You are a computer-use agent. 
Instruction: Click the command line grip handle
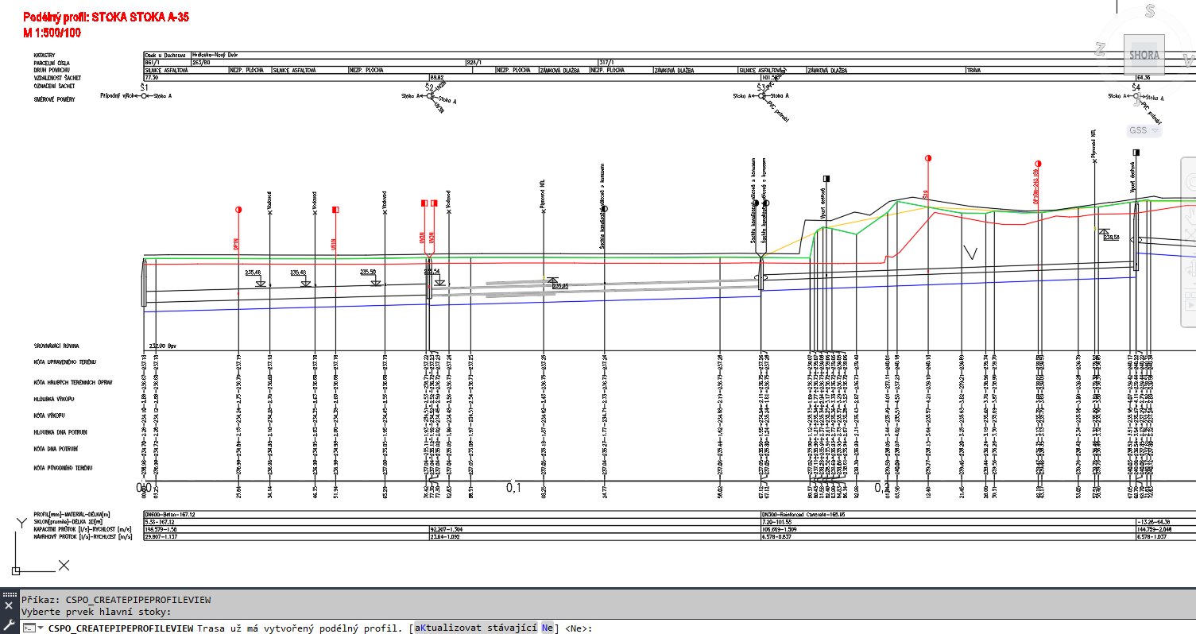pyautogui.click(x=8, y=594)
